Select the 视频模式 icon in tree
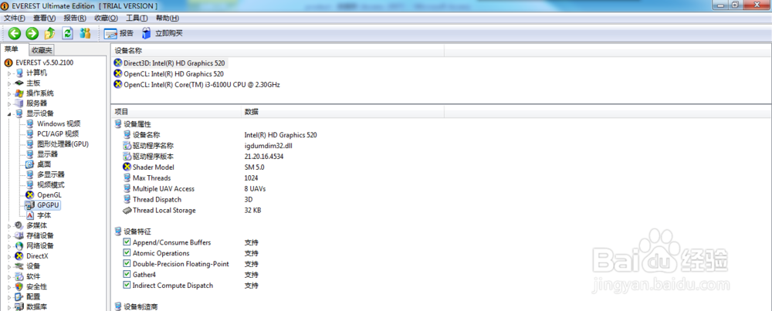The image size is (772, 311). click(30, 185)
